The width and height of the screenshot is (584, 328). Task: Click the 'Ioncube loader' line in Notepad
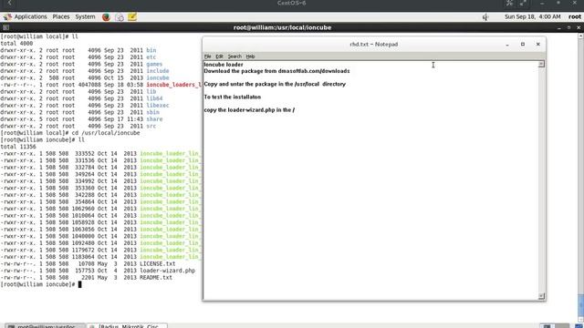[x=223, y=65]
